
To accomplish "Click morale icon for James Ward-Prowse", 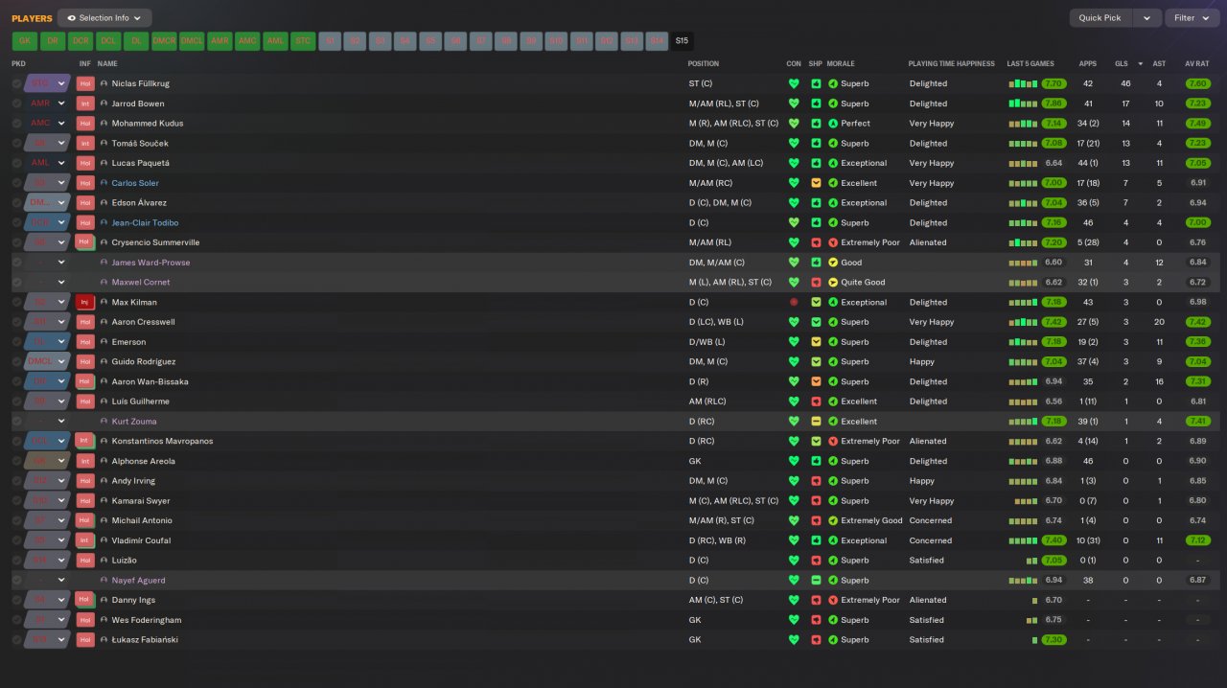I will [833, 263].
